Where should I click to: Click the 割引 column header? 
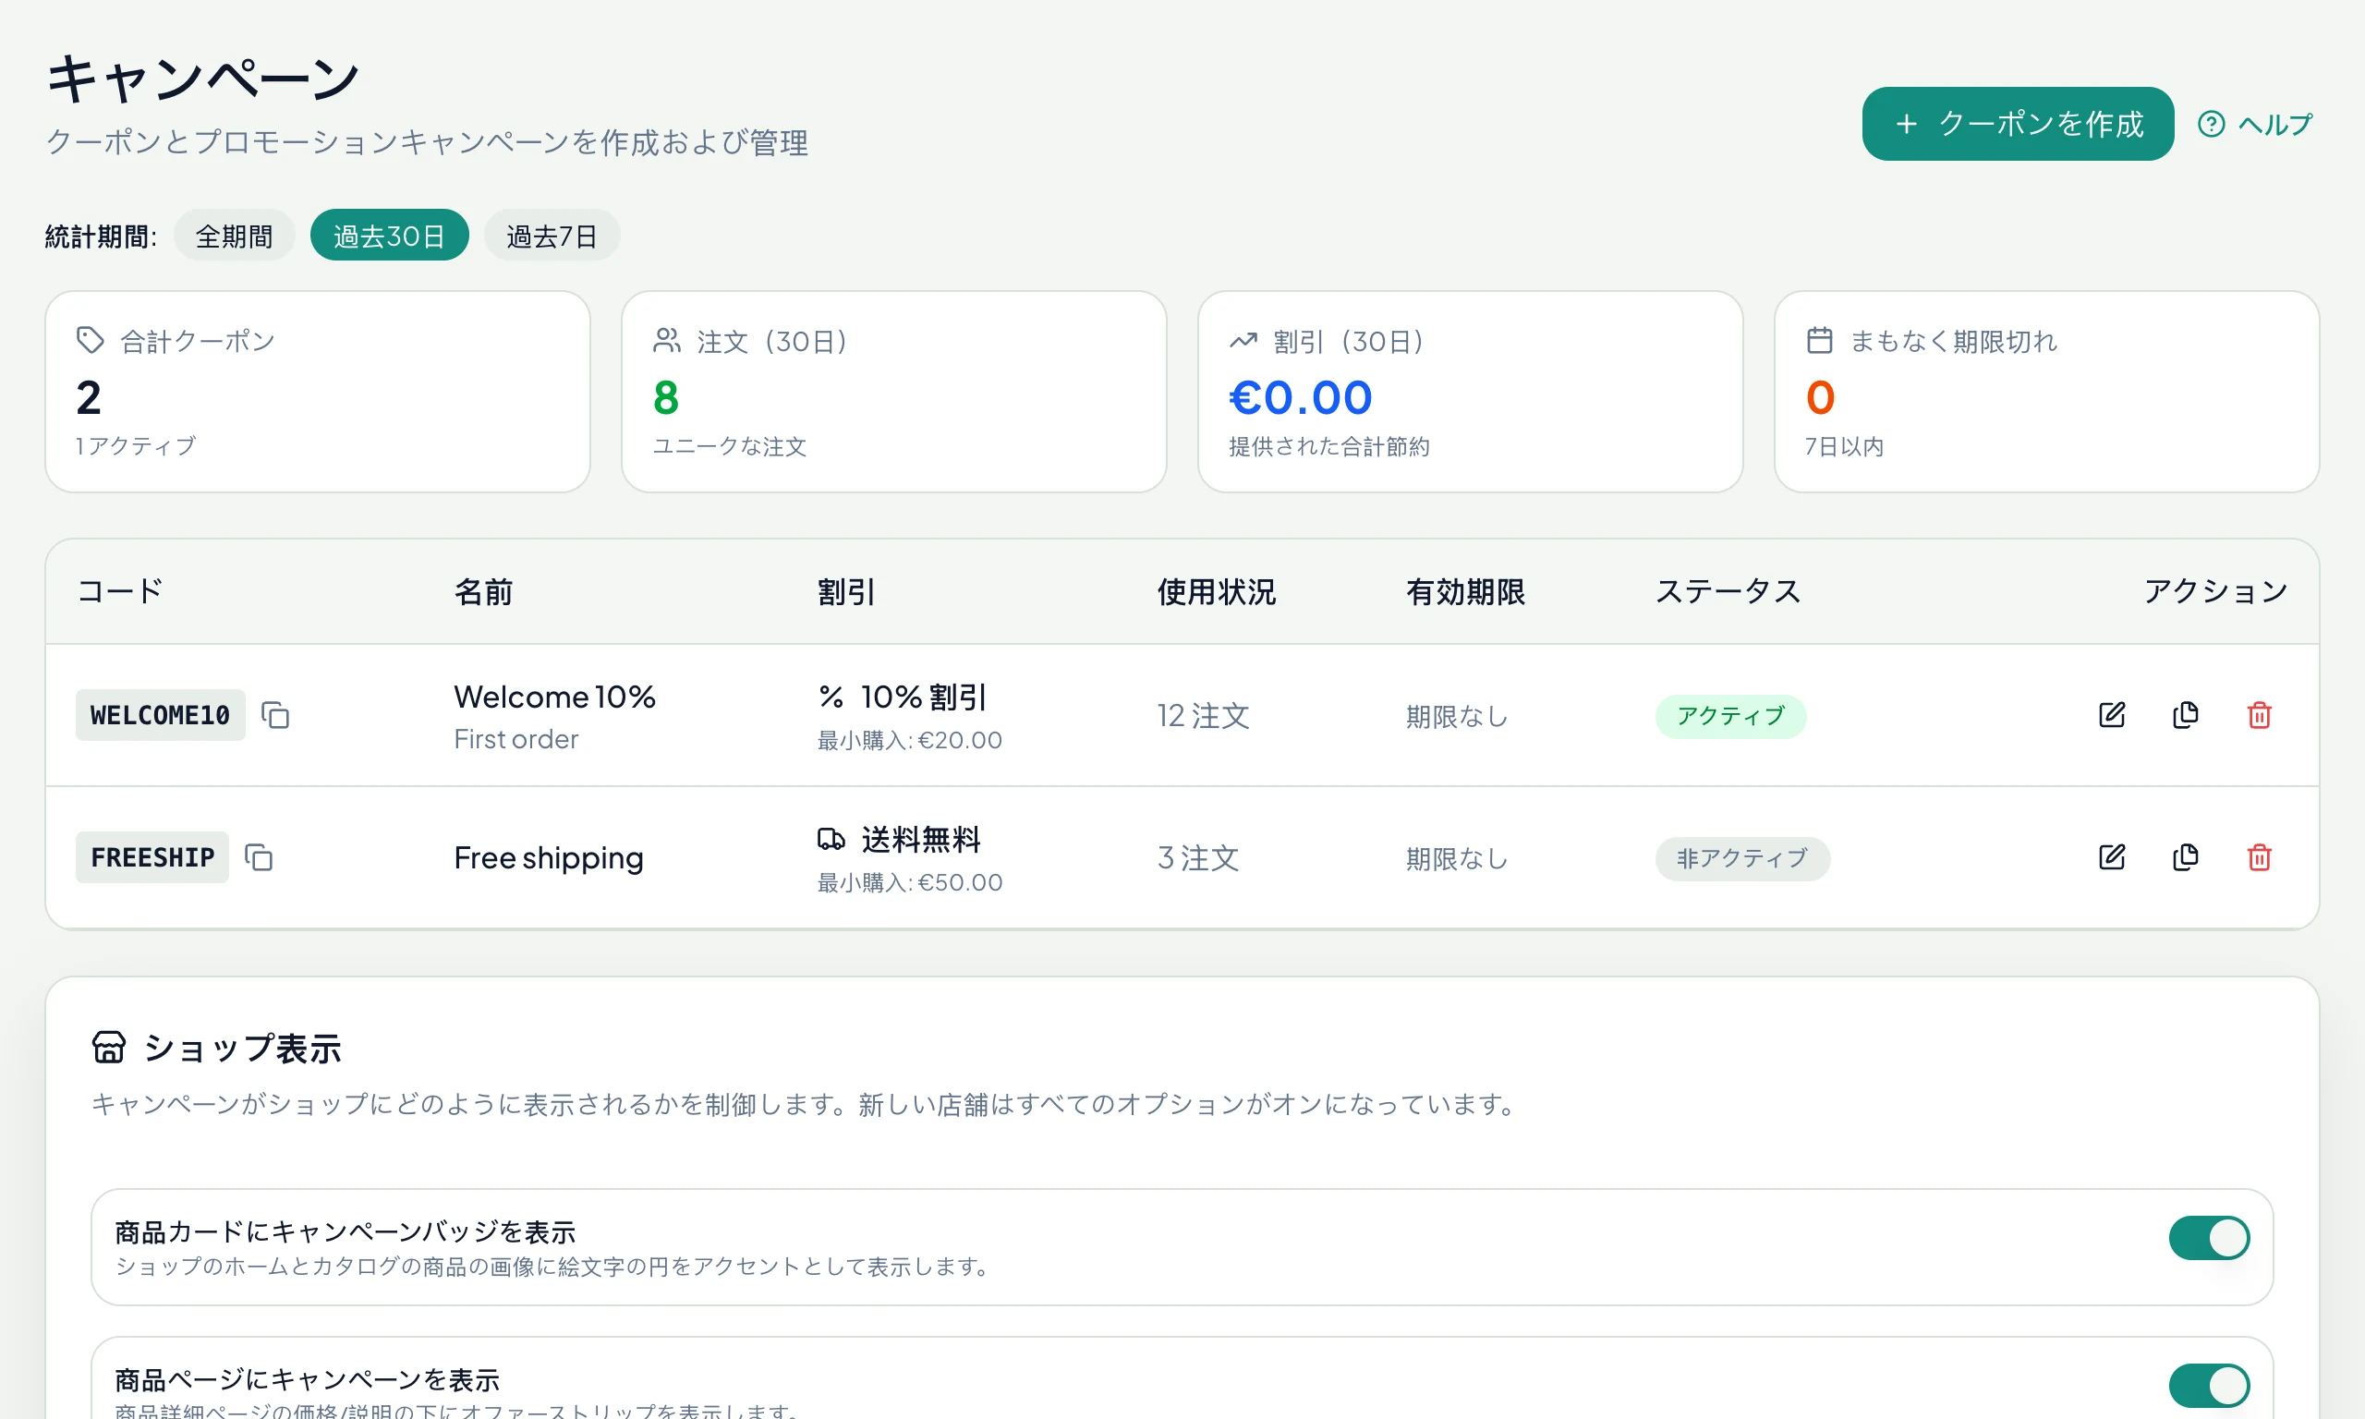[846, 592]
